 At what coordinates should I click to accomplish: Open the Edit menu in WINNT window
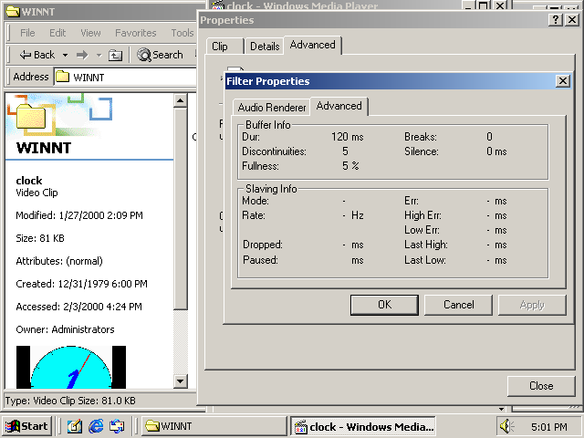pos(57,33)
